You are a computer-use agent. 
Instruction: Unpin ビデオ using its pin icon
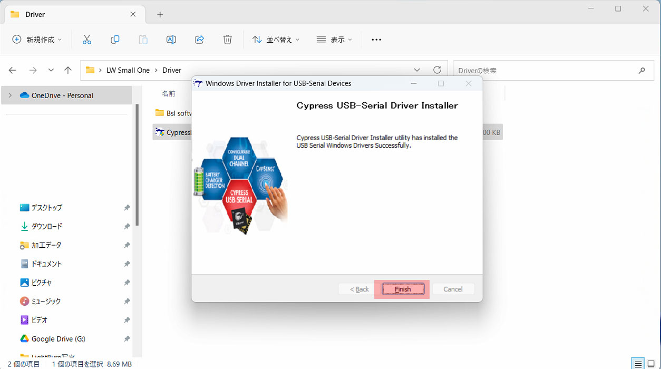click(x=127, y=320)
